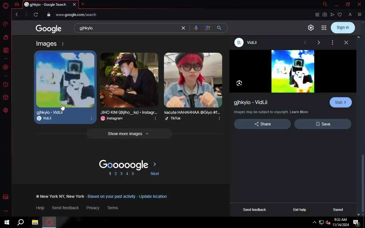Click the kacute TikTok image thumbnail
The image size is (365, 228).
pyautogui.click(x=193, y=80)
